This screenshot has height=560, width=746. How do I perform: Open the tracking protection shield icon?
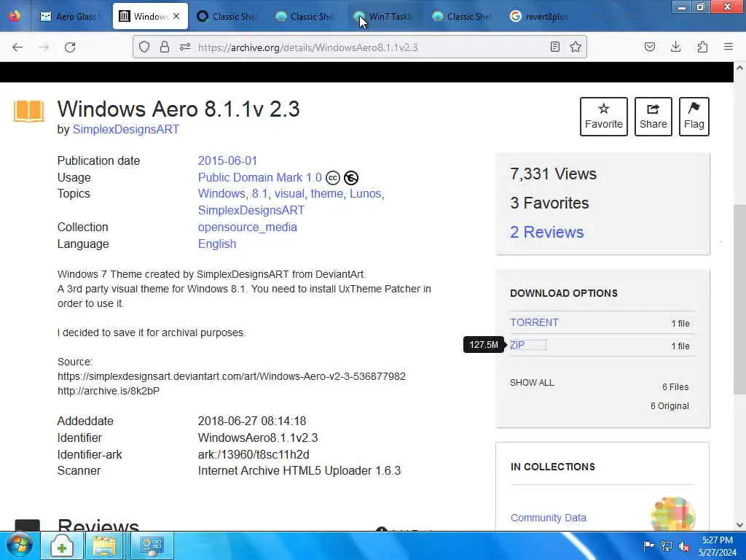pyautogui.click(x=144, y=47)
